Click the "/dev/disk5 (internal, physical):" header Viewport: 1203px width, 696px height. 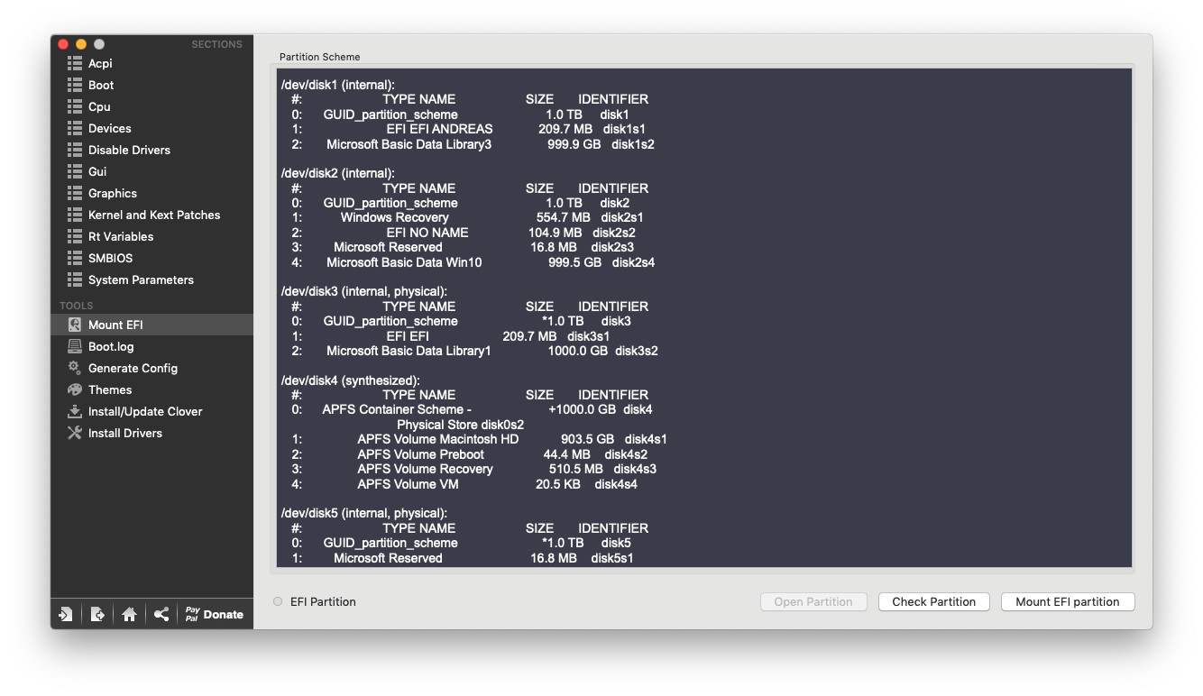tap(364, 514)
